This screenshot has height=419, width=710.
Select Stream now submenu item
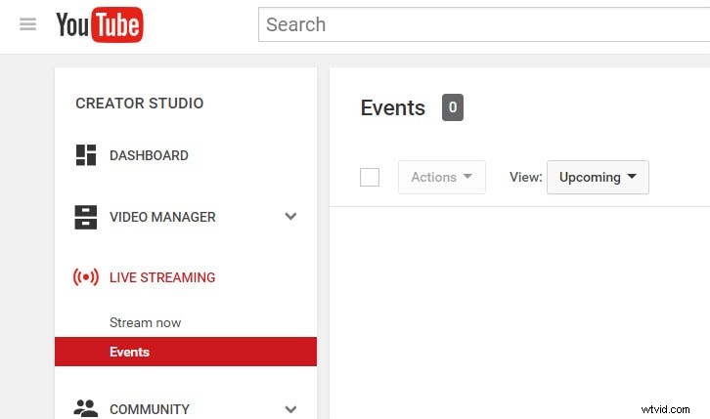(146, 322)
